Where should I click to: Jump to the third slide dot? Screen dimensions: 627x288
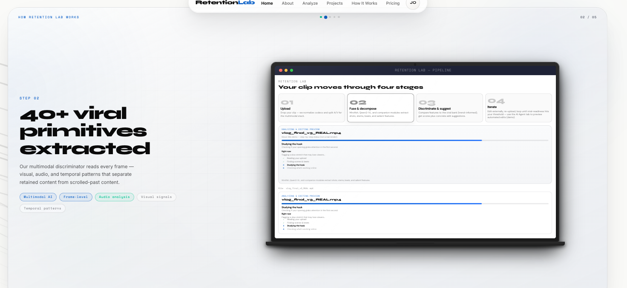[x=330, y=17]
